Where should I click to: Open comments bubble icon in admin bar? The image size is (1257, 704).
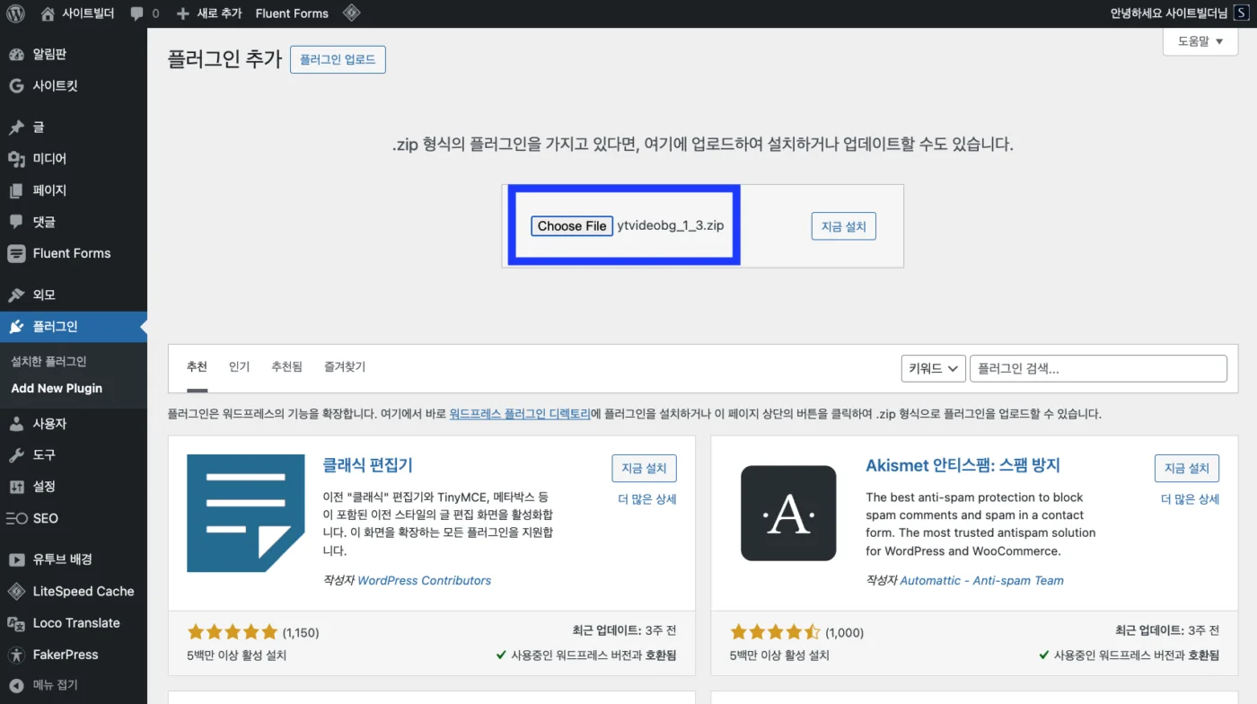(136, 13)
